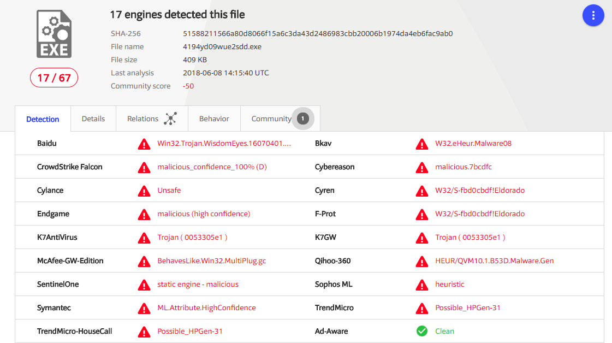Viewport: 612px width, 343px height.
Task: Click the warning icon in Sophos ML row
Action: (422, 285)
